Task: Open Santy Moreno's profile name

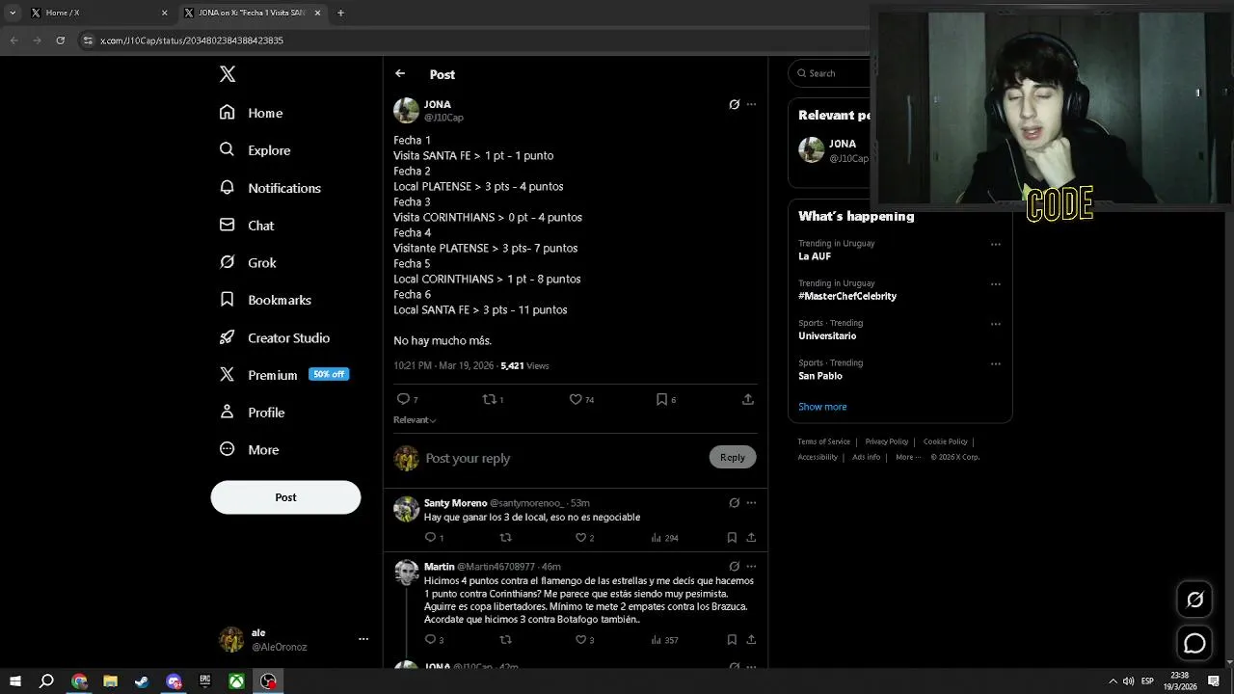Action: (x=455, y=503)
